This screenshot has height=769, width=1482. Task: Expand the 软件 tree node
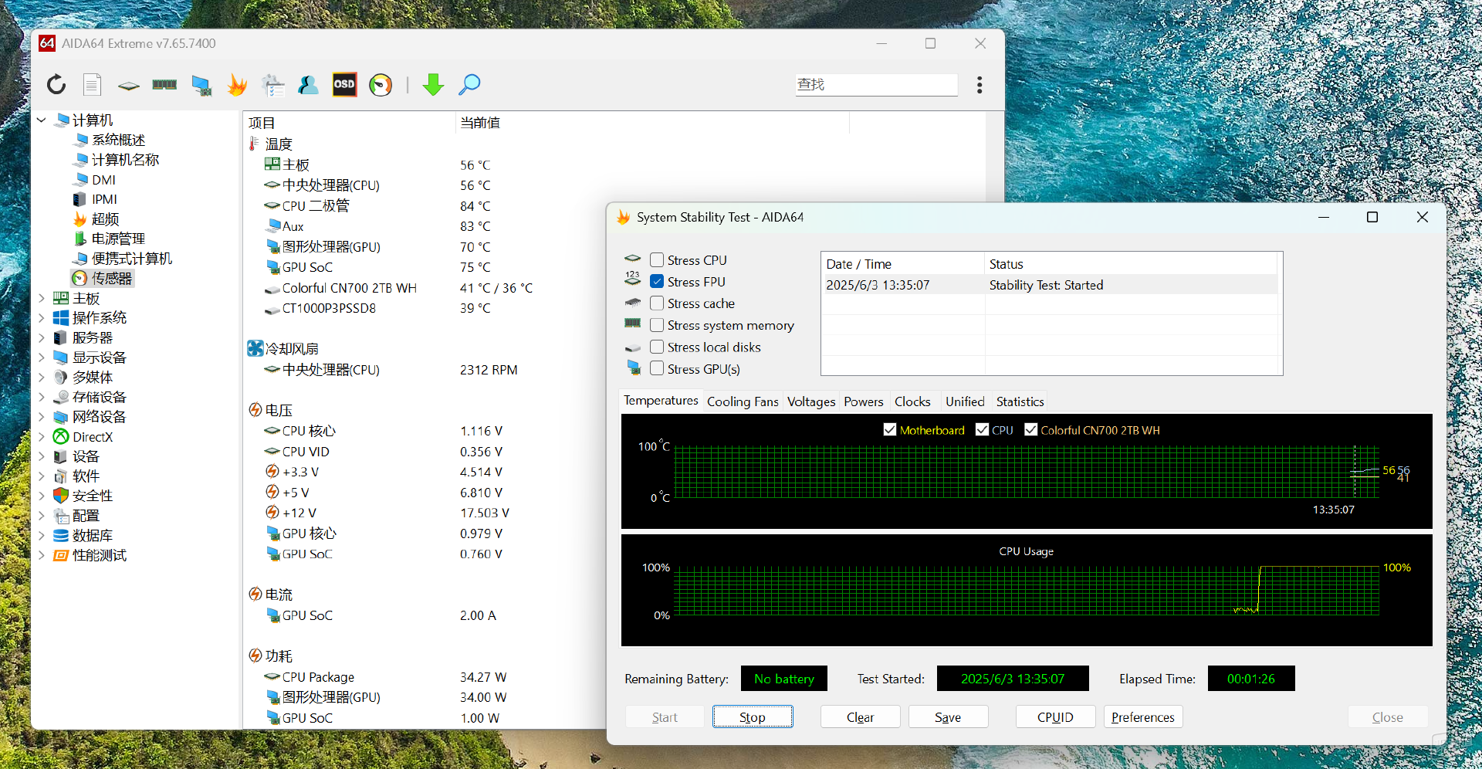point(42,476)
